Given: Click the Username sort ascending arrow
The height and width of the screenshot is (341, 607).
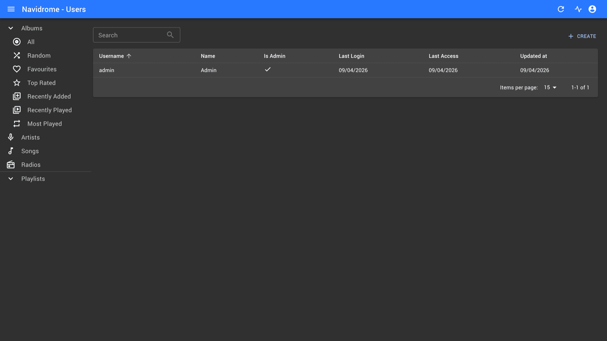Looking at the screenshot, I should pyautogui.click(x=129, y=56).
